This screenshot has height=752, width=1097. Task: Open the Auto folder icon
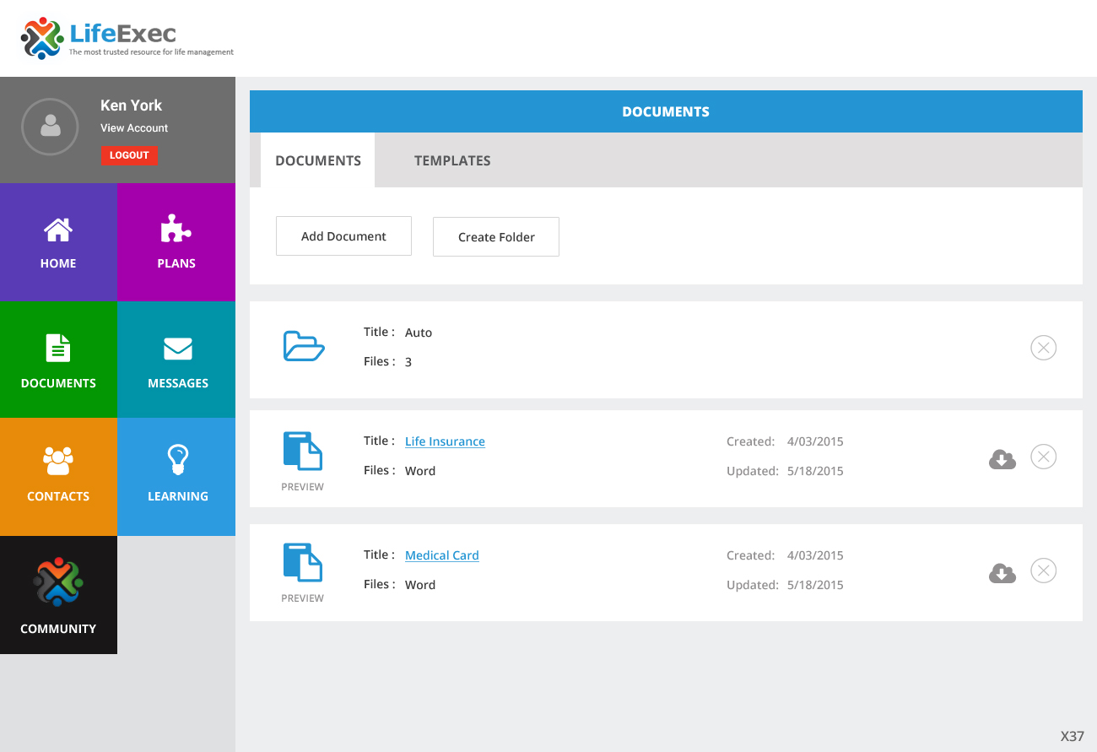click(303, 346)
